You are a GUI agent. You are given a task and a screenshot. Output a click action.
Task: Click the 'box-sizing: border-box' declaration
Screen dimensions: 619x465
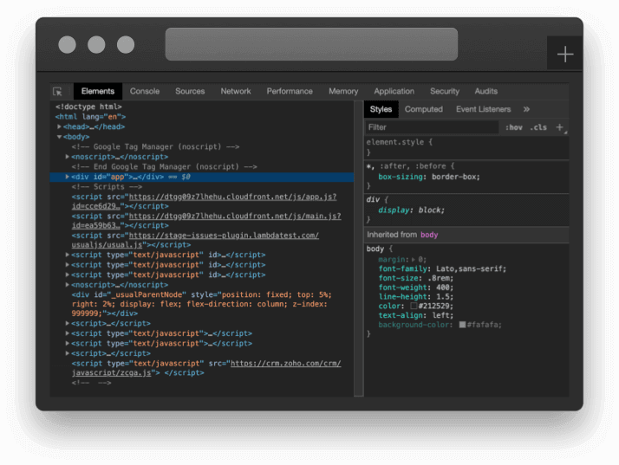[x=429, y=177]
